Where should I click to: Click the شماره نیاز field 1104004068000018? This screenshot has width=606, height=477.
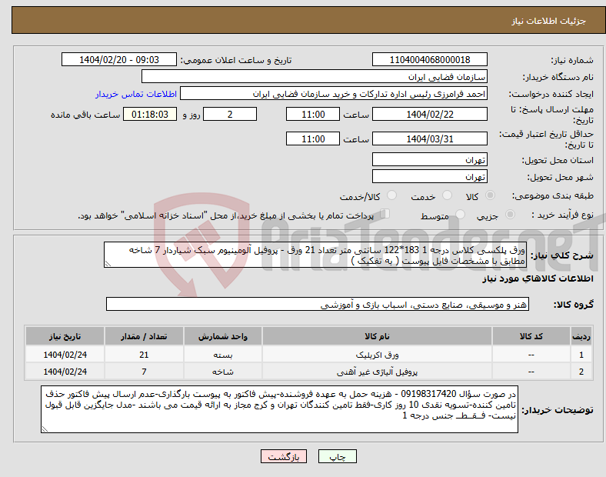tap(429, 60)
